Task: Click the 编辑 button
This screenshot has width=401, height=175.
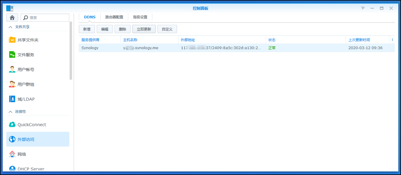Action: coord(105,29)
